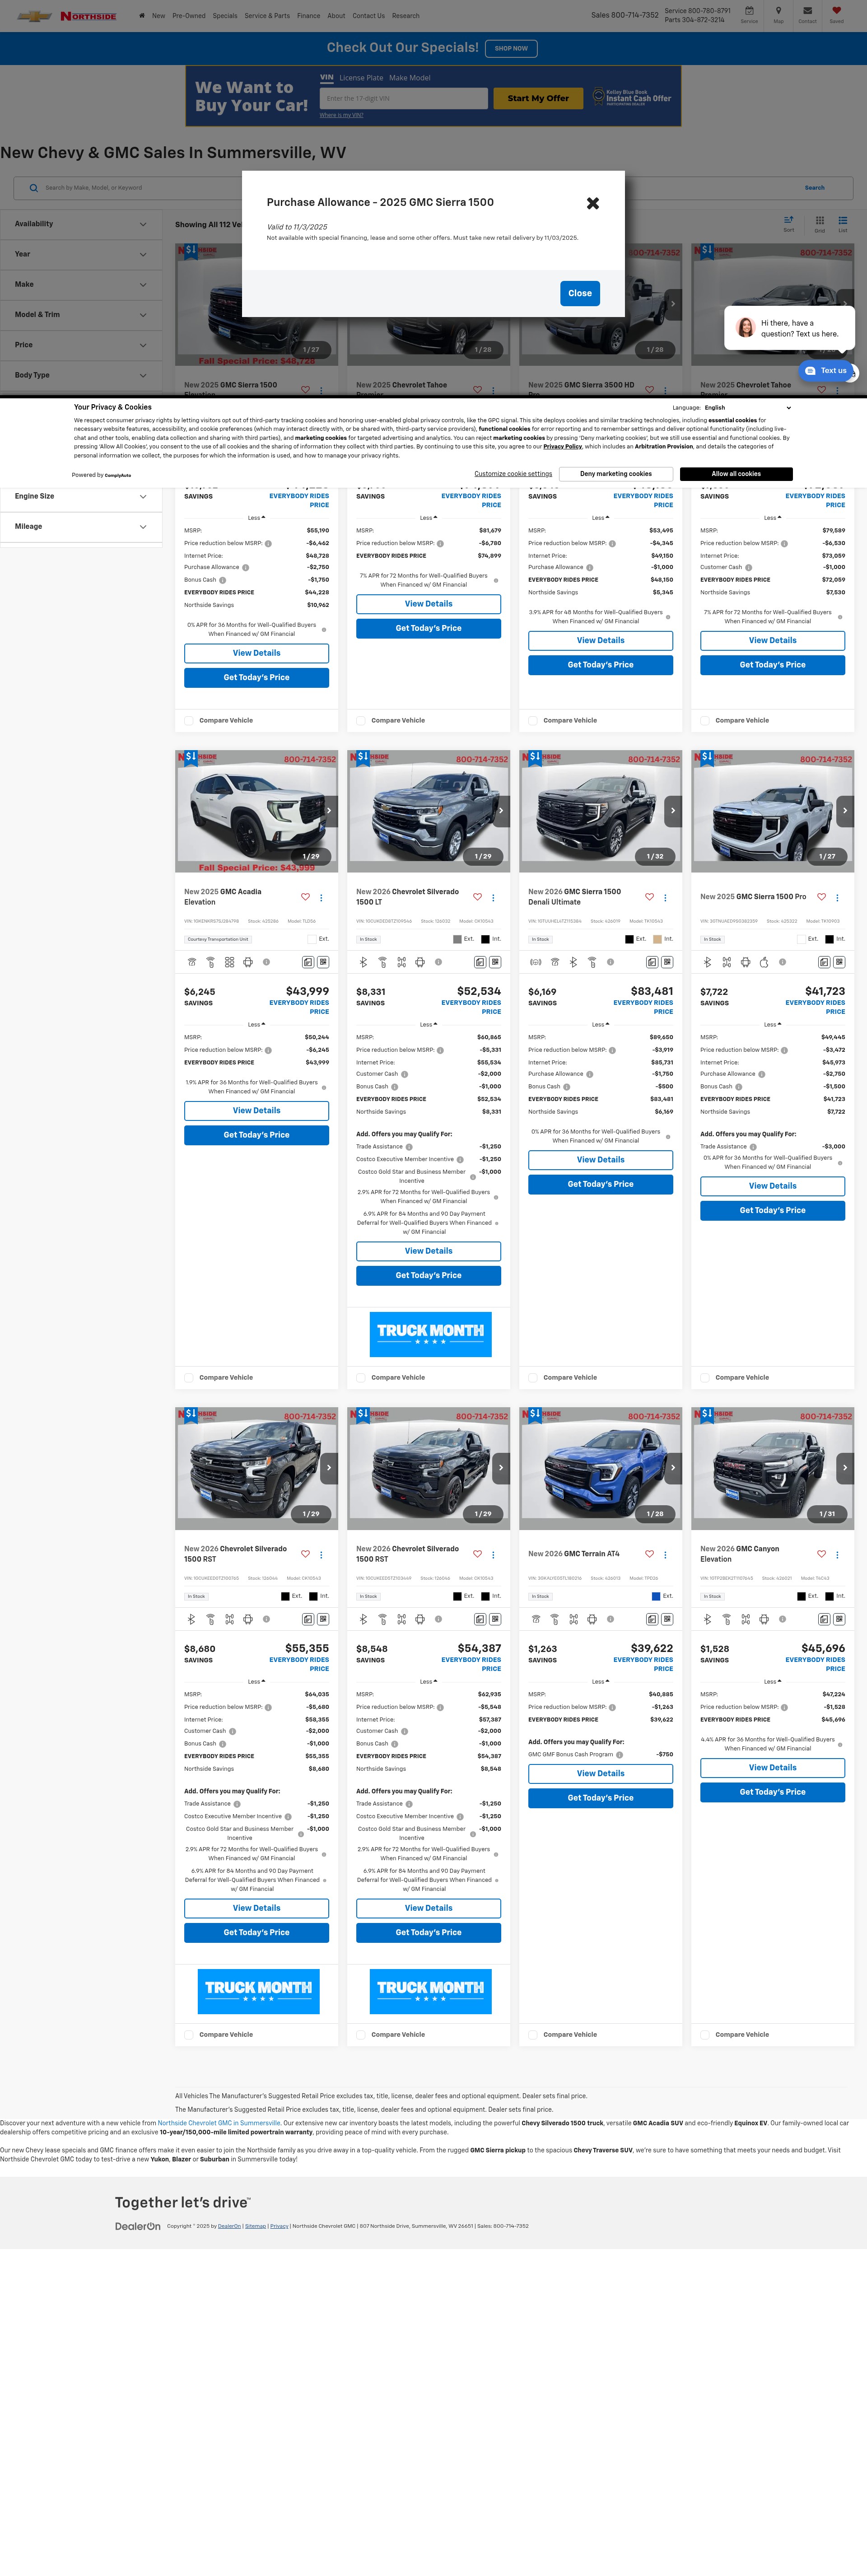
Task: Click black exterior swatch on Sierra Denali Ultimate
Action: (629, 940)
